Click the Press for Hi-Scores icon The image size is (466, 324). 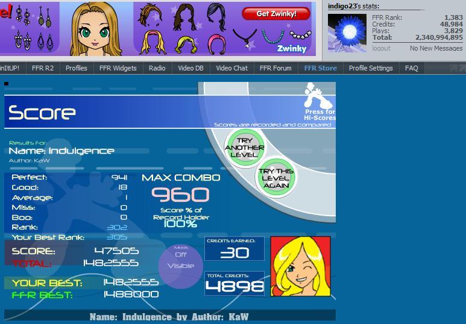(319, 102)
